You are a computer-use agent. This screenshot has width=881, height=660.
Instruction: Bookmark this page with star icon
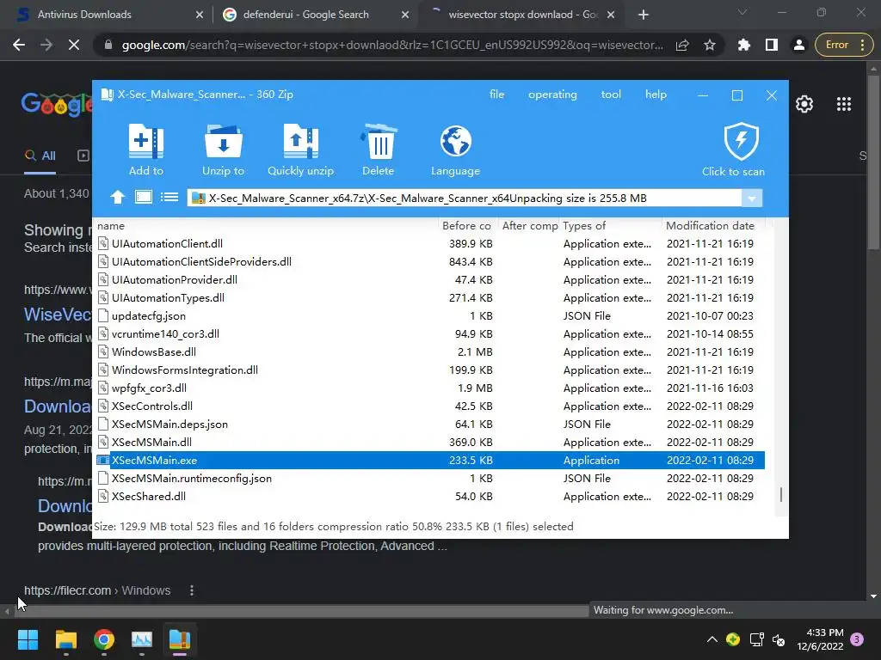(710, 45)
